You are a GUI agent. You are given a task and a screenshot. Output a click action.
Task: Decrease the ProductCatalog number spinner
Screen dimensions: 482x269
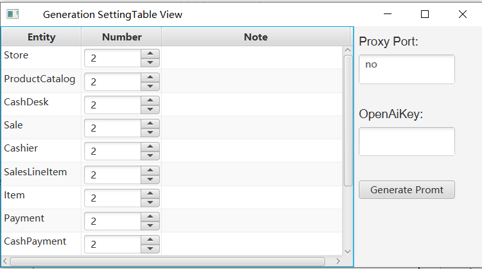pos(150,85)
